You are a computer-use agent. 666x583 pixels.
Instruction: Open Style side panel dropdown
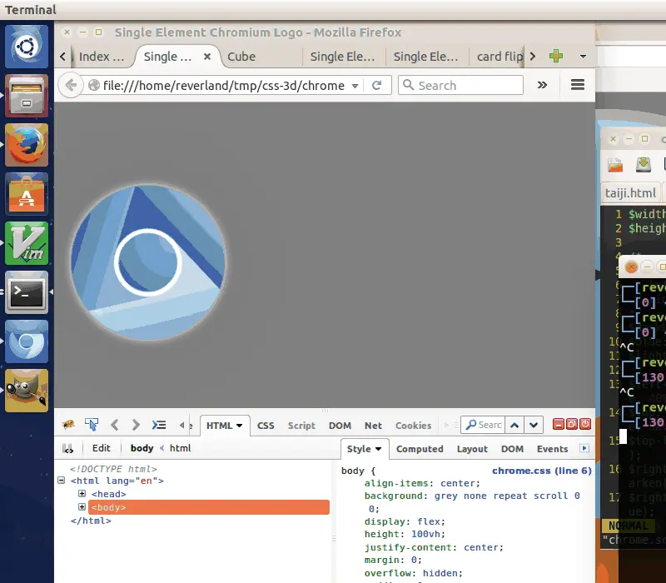(x=378, y=449)
